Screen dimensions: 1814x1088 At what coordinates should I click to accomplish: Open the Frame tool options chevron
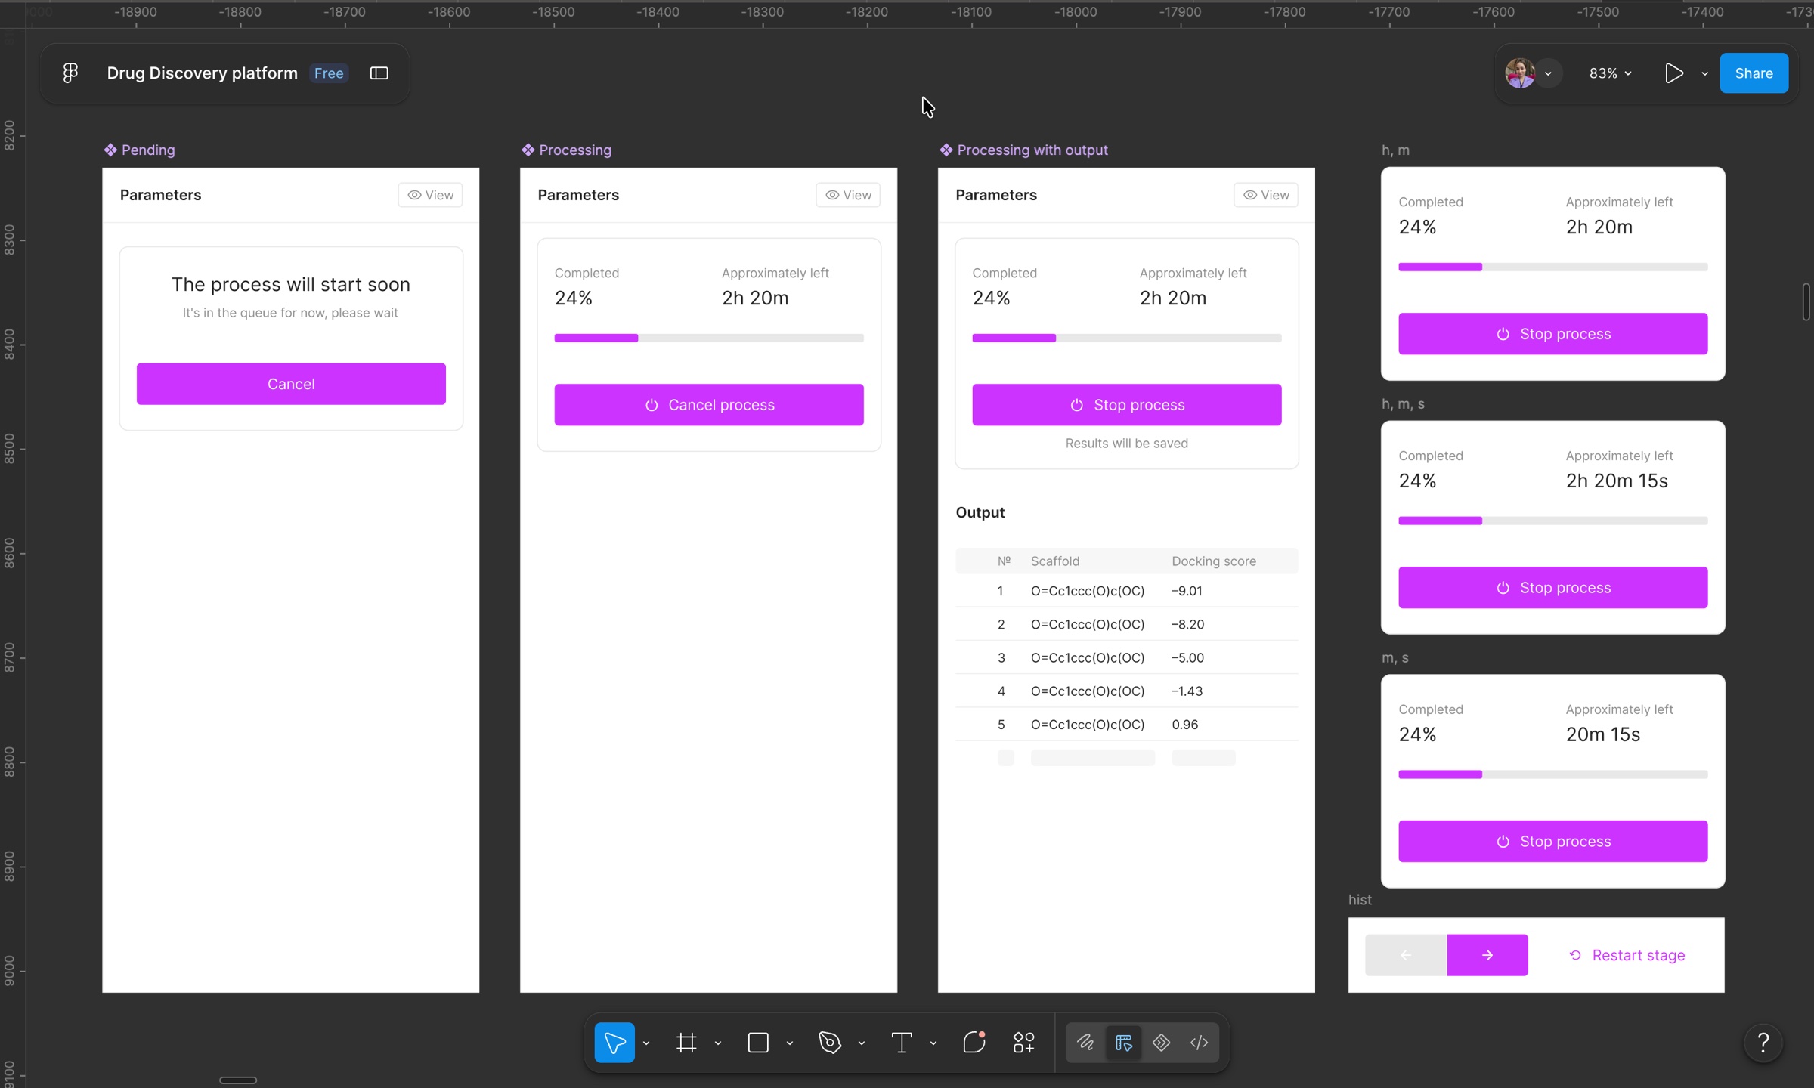(x=718, y=1043)
